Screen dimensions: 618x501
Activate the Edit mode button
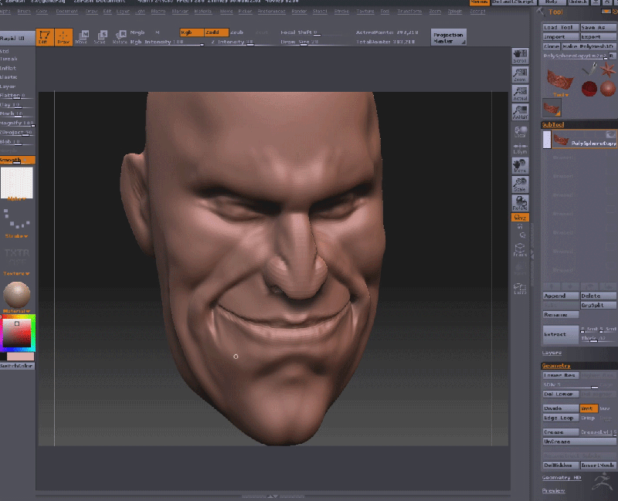(x=45, y=37)
